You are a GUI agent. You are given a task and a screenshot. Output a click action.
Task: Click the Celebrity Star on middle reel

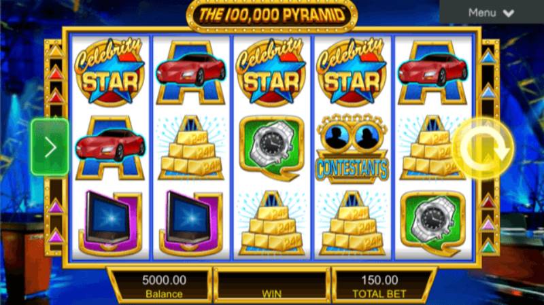pyautogui.click(x=271, y=72)
